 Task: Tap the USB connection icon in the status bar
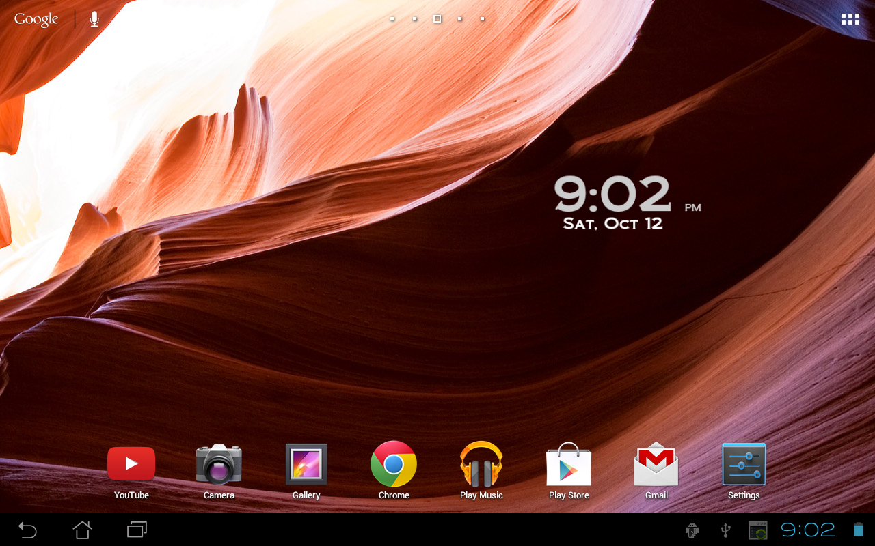(x=725, y=530)
